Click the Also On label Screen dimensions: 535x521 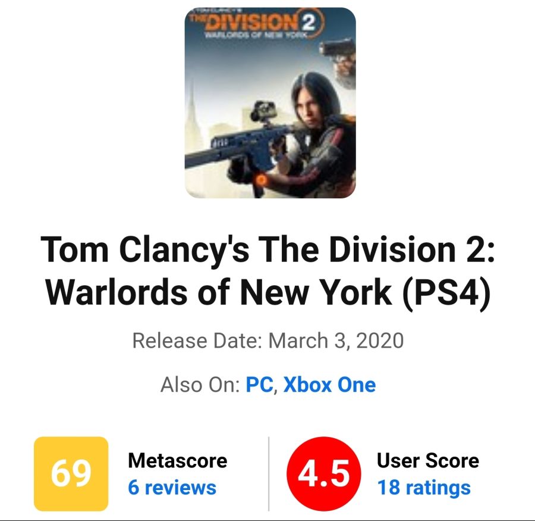(199, 385)
